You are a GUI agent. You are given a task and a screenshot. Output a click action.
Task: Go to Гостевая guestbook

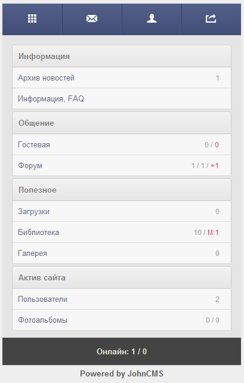coord(122,144)
